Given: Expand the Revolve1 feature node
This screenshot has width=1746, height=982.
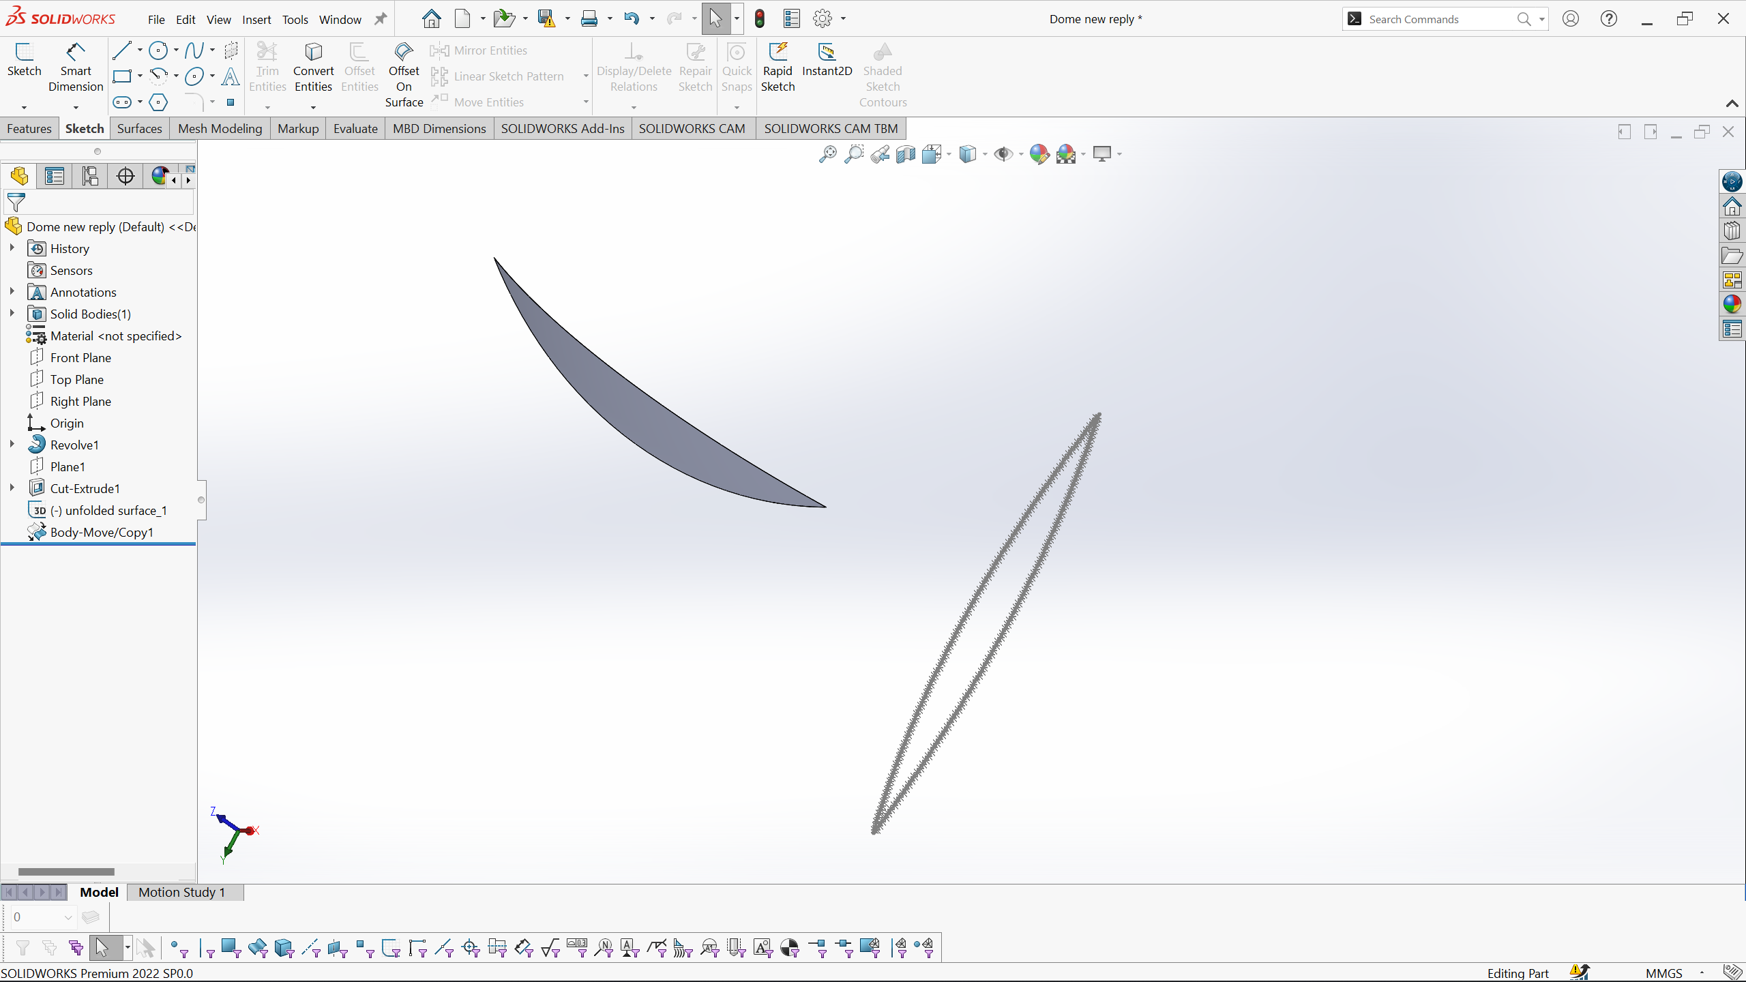Looking at the screenshot, I should click(12, 444).
